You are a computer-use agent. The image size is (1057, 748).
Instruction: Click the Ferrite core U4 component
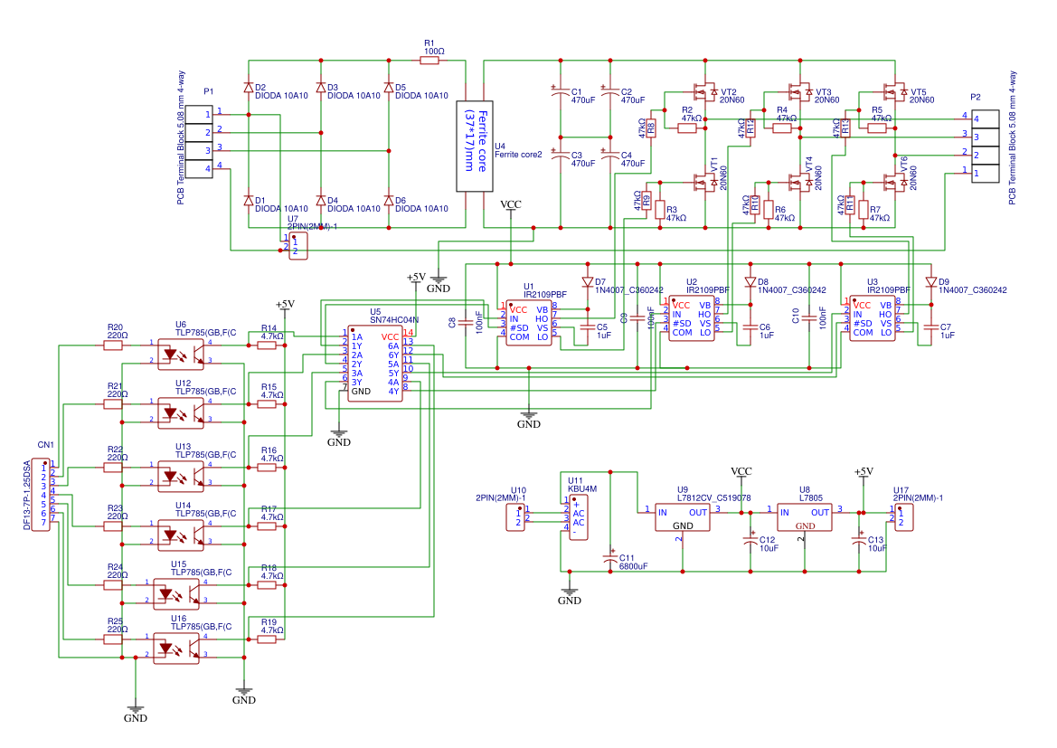click(473, 146)
